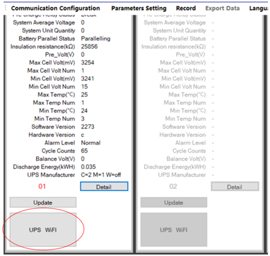Open the Export Data menu
270x256 pixels.
222,8
